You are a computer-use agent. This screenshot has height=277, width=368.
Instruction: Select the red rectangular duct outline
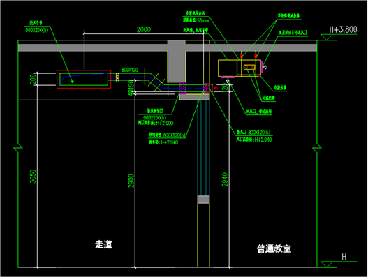(84, 80)
